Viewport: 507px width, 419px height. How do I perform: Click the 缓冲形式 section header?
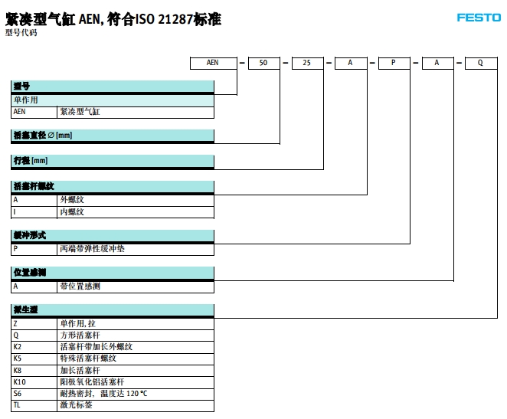coord(113,235)
